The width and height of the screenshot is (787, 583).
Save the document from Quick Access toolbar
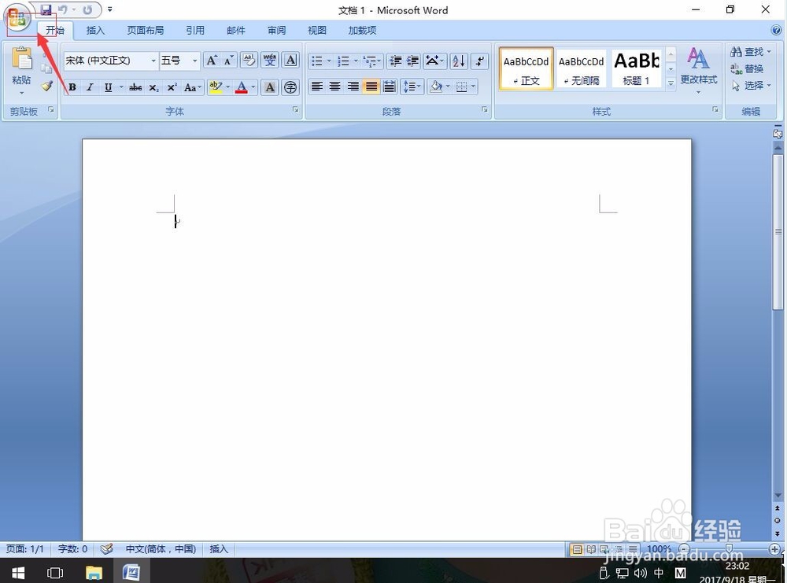click(x=46, y=9)
